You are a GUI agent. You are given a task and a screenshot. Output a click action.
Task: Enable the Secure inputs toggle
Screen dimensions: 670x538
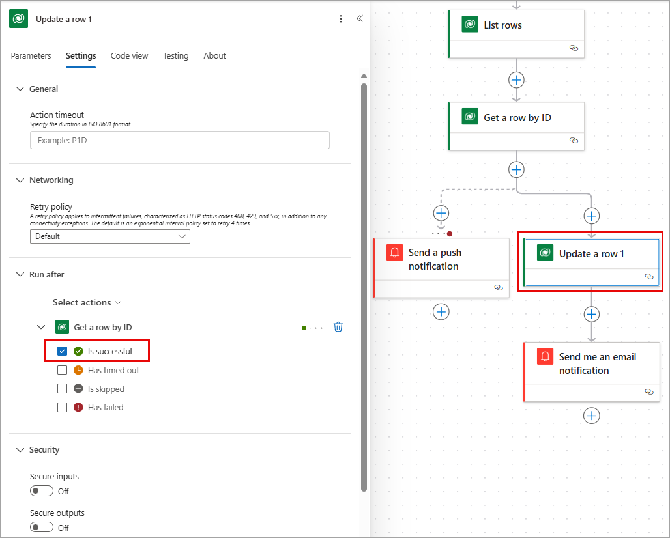click(42, 491)
